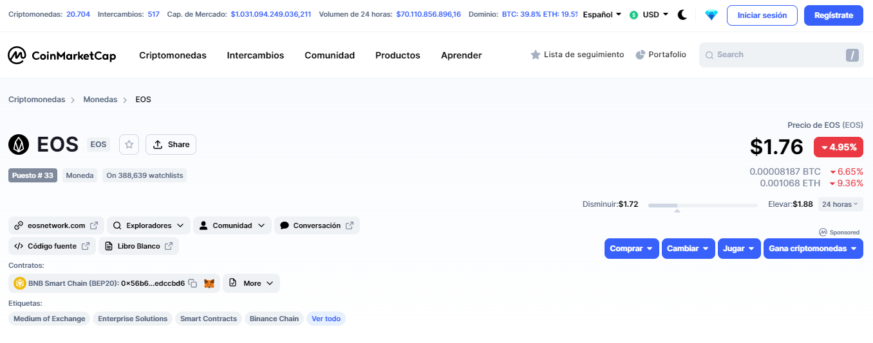Click the 517 Intercambios count
The height and width of the screenshot is (343, 873).
(x=153, y=14)
